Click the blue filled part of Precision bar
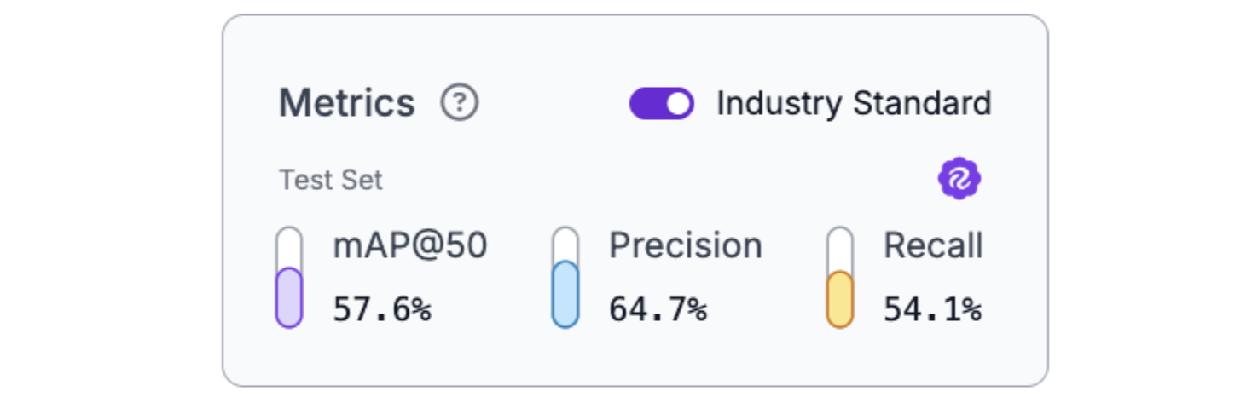Image resolution: width=1252 pixels, height=397 pixels. (x=565, y=295)
